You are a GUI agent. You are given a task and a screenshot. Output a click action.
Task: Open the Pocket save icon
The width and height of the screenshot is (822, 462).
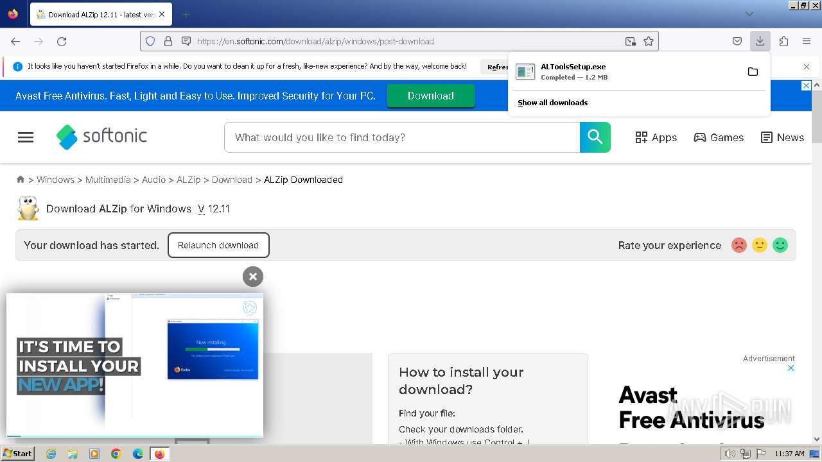click(x=737, y=41)
